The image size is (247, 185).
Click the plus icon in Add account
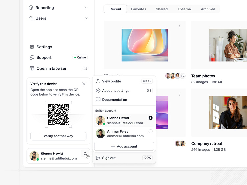[x=113, y=146]
